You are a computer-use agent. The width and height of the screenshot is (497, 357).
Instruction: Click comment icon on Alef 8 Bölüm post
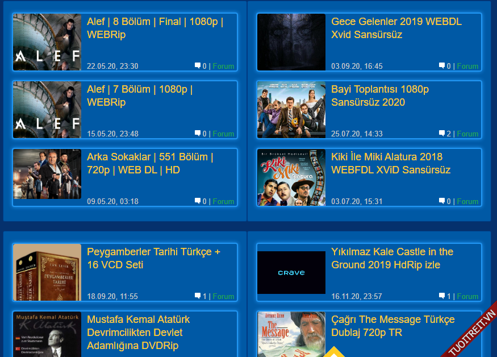pos(198,66)
